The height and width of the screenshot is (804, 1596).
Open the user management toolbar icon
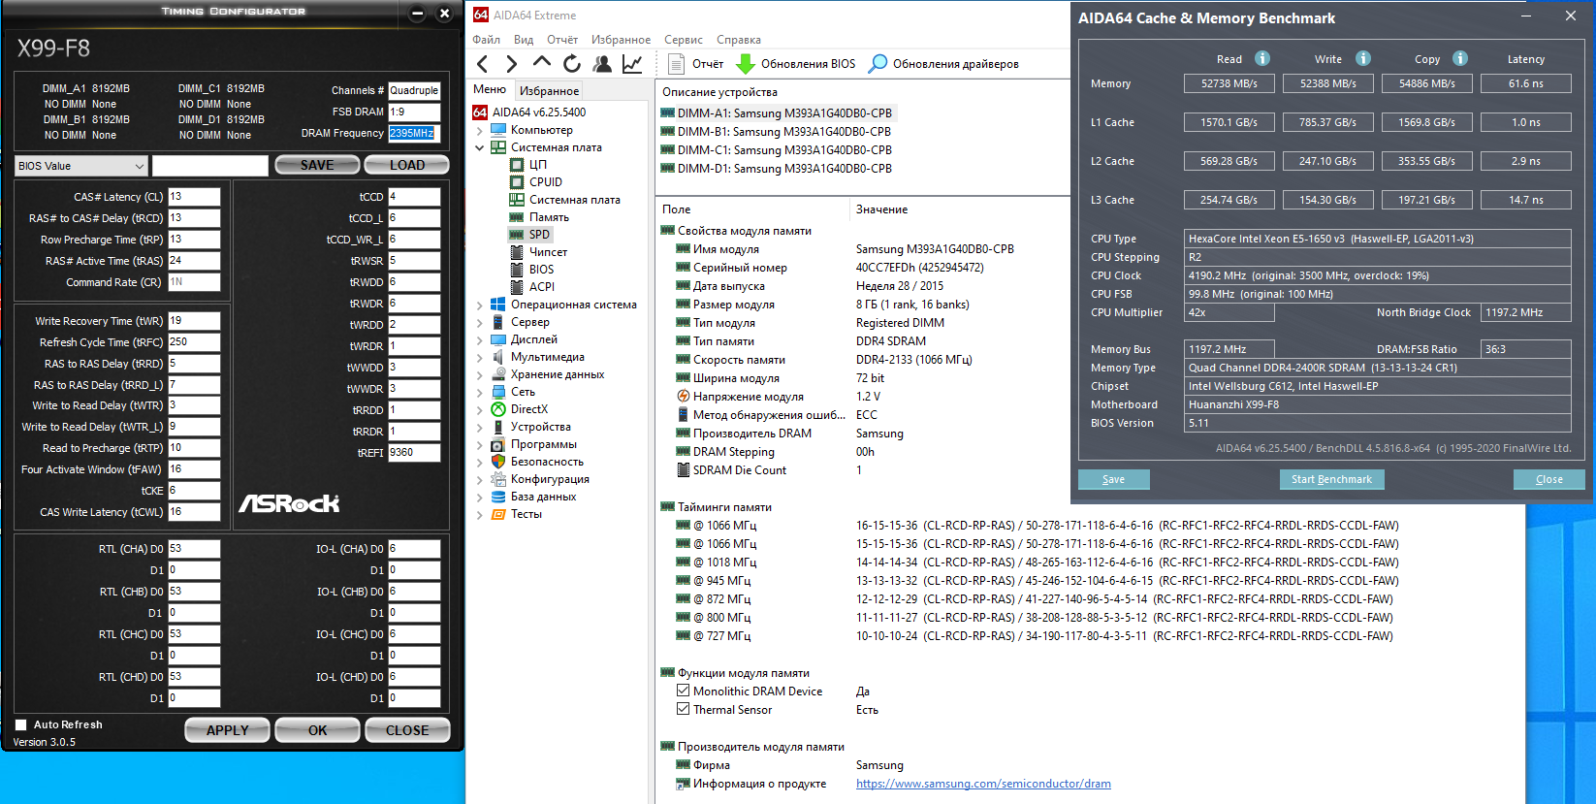602,64
